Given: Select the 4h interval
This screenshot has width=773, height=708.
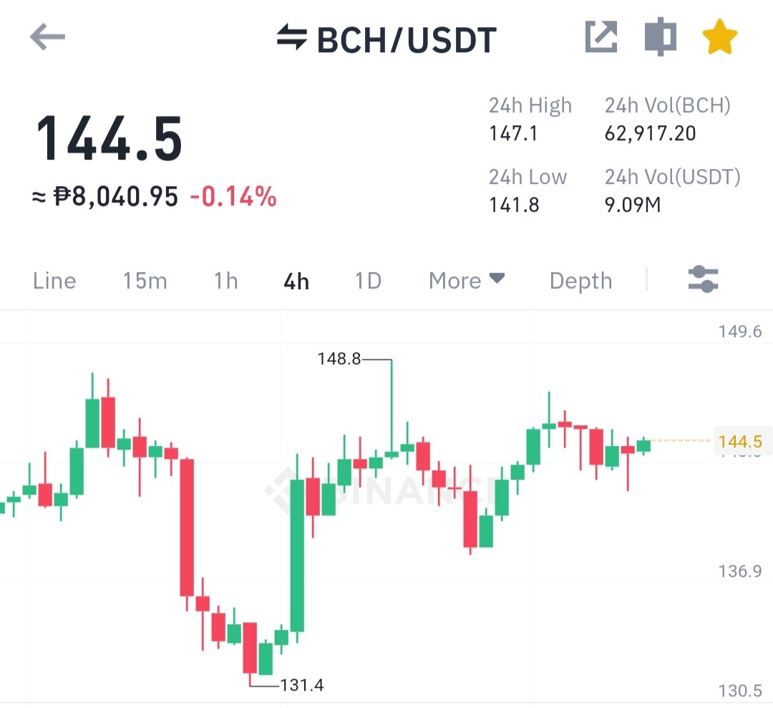Looking at the screenshot, I should pyautogui.click(x=296, y=281).
